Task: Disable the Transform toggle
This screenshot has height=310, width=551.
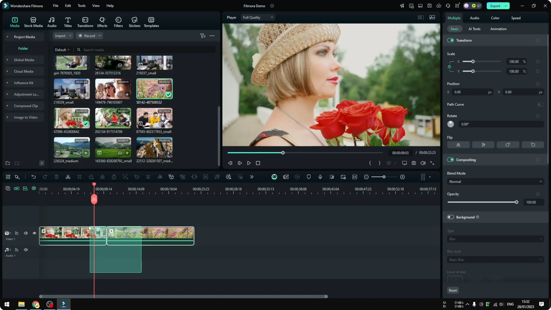Action: (x=450, y=40)
